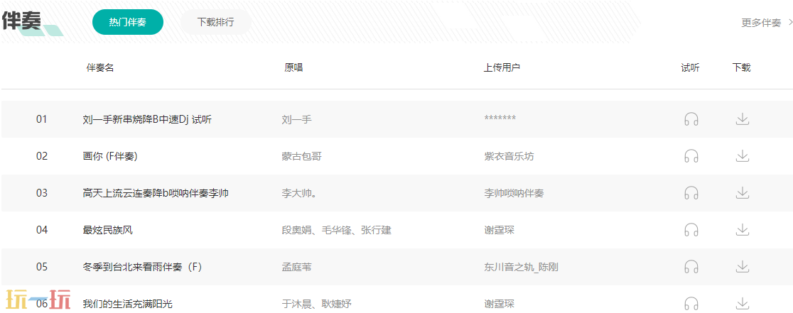Open song title 画你 (F伴奏)
The image size is (793, 313).
tap(109, 156)
